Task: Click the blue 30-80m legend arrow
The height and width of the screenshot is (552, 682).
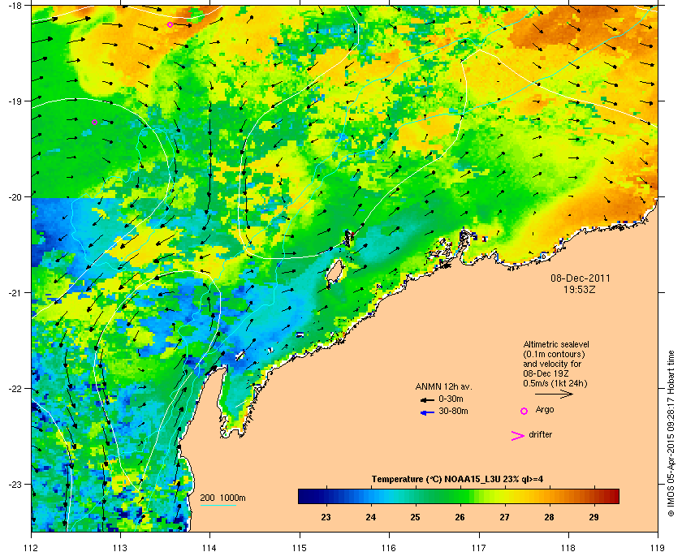Action: tap(427, 412)
